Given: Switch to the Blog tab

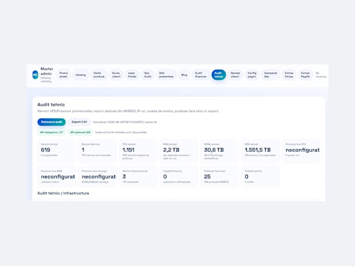Looking at the screenshot, I should click(x=184, y=75).
